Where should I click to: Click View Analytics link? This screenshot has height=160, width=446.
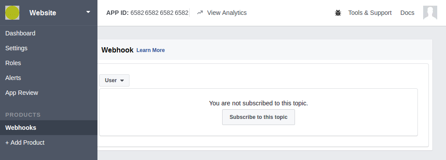[227, 13]
